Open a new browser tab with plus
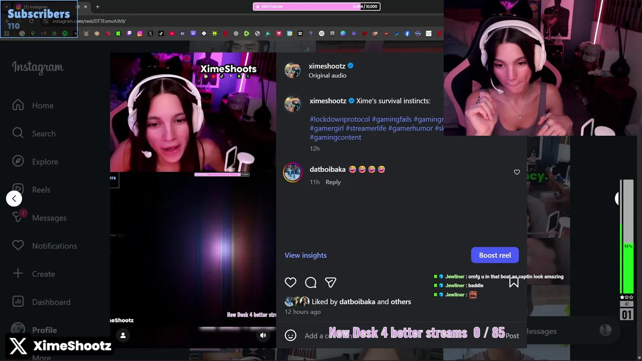This screenshot has width=642, height=361. [97, 7]
